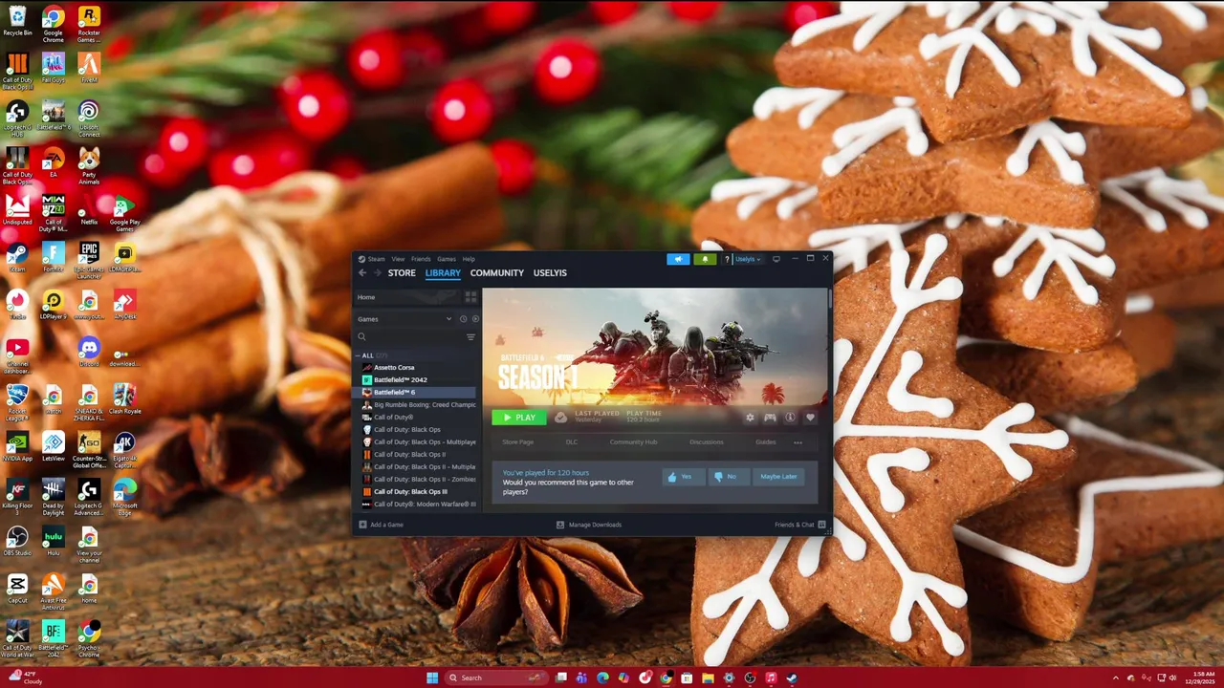1224x688 pixels.
Task: Sort library by recent clock icon
Action: tap(464, 319)
